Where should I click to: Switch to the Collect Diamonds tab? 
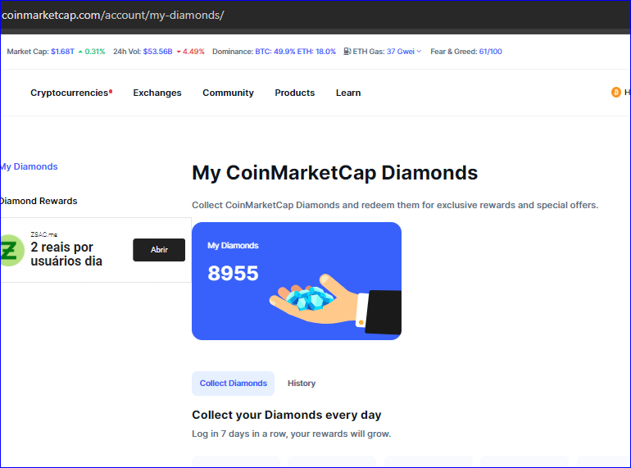(234, 384)
